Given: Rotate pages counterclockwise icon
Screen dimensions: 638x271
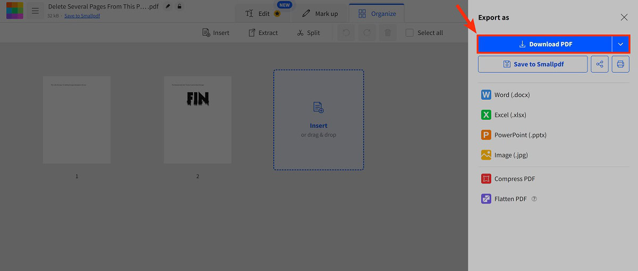Looking at the screenshot, I should pos(346,33).
